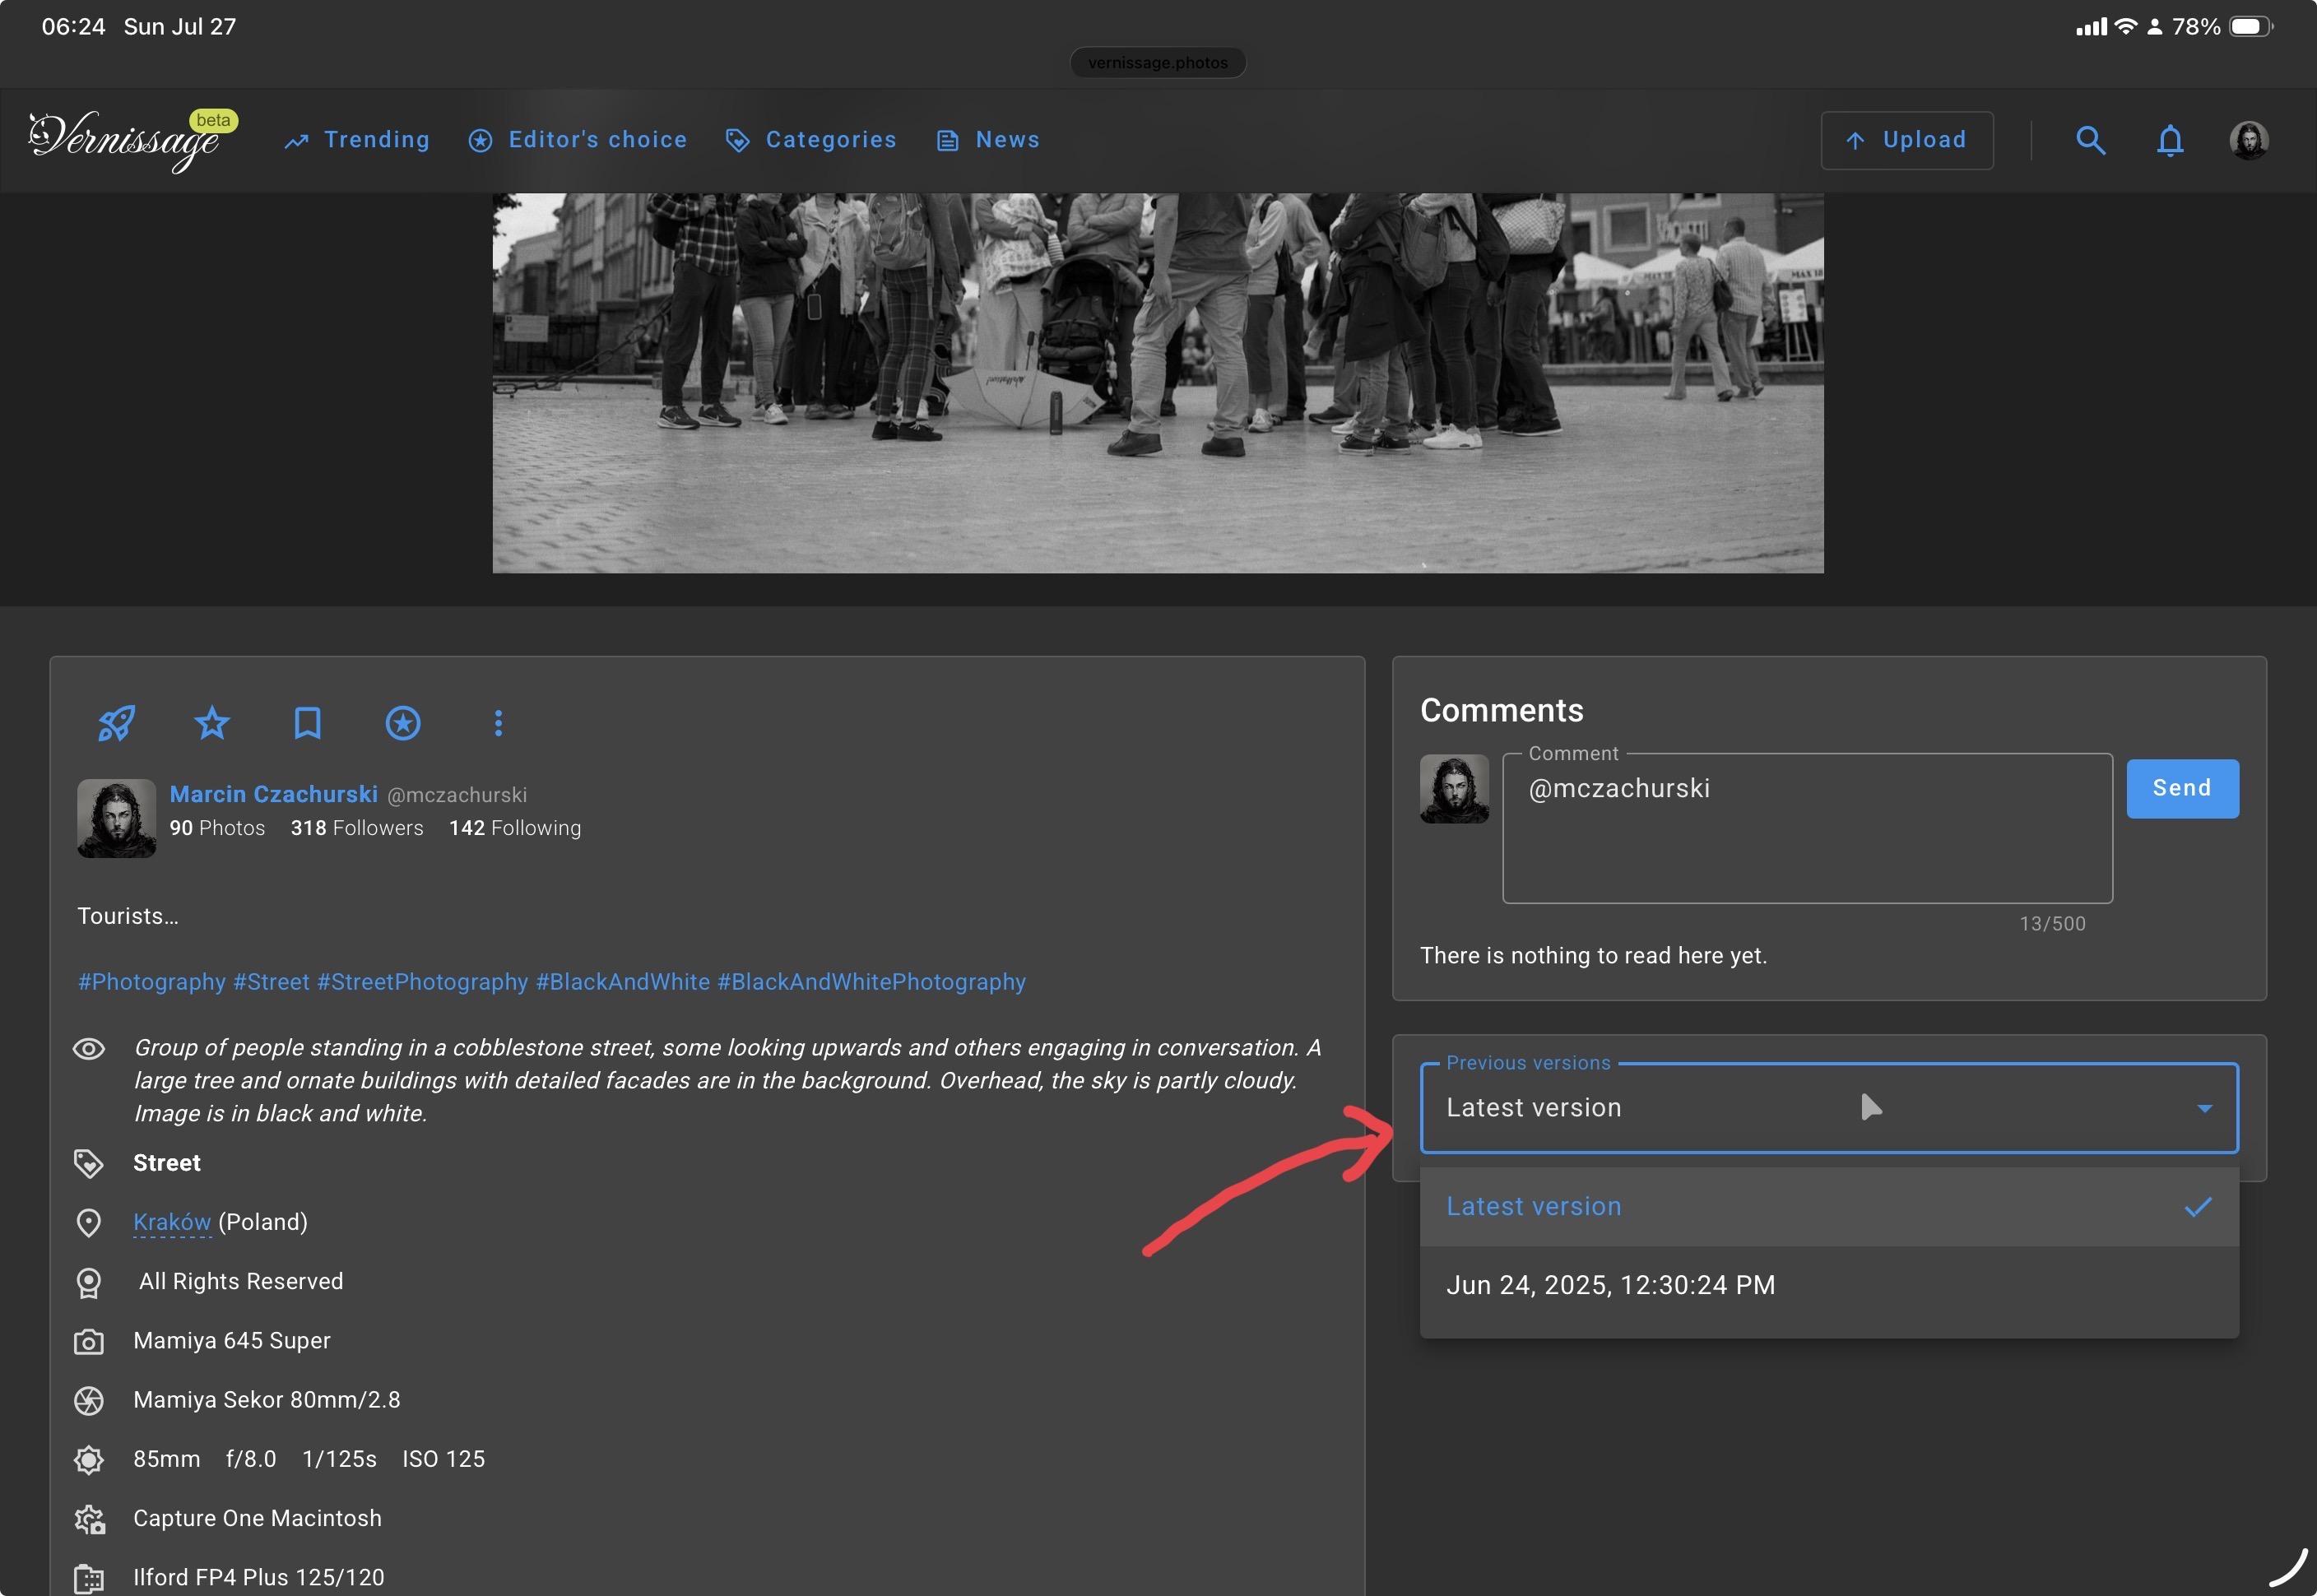
Task: Bookmark this photo
Action: (307, 723)
